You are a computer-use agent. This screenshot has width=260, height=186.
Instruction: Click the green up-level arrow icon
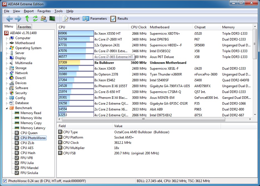[x=27, y=19]
